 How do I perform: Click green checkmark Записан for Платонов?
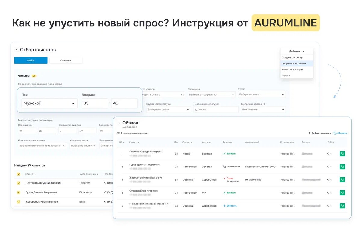click(224, 154)
